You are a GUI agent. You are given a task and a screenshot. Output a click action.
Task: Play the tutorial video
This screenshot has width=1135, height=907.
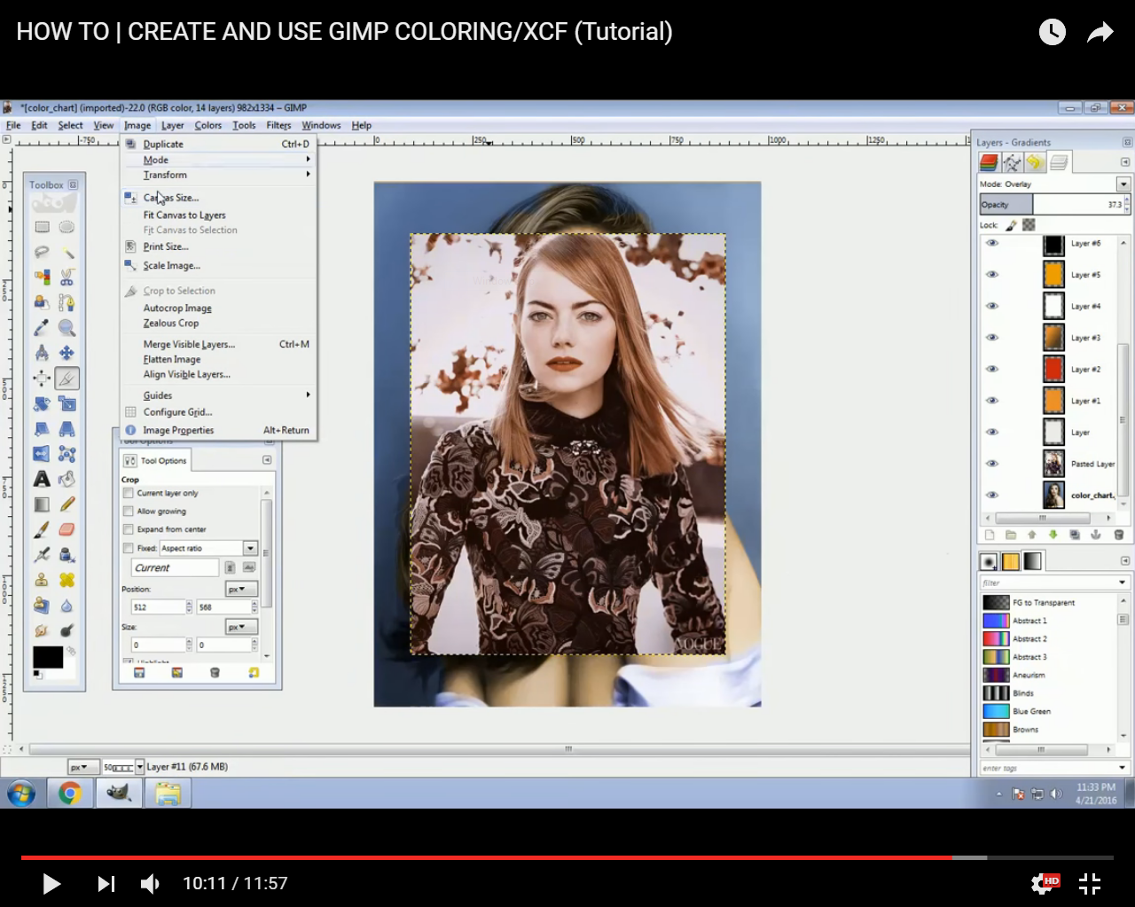pos(51,883)
